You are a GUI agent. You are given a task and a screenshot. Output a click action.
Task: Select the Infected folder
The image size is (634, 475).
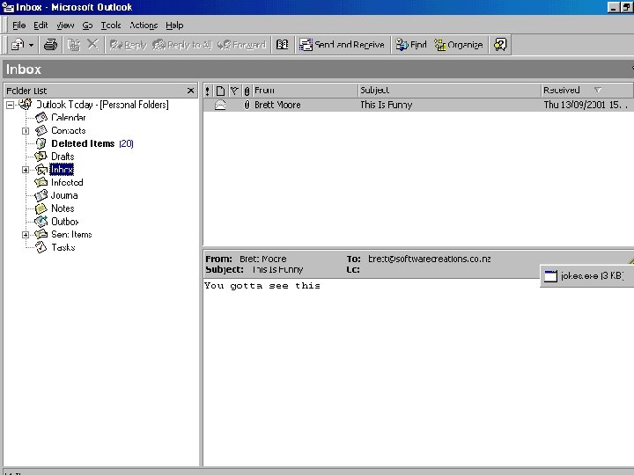click(x=67, y=182)
